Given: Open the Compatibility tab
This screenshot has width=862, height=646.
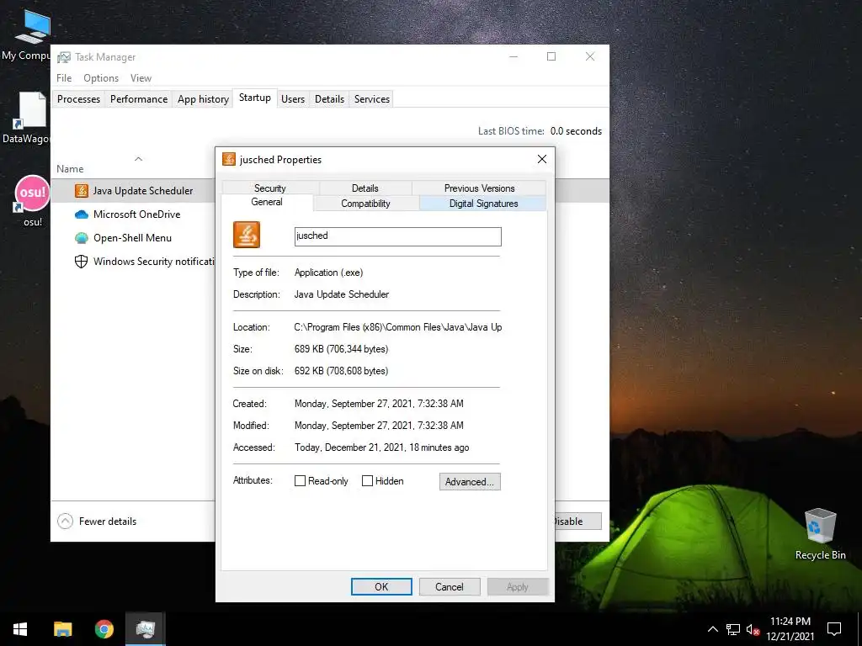Looking at the screenshot, I should pos(365,204).
